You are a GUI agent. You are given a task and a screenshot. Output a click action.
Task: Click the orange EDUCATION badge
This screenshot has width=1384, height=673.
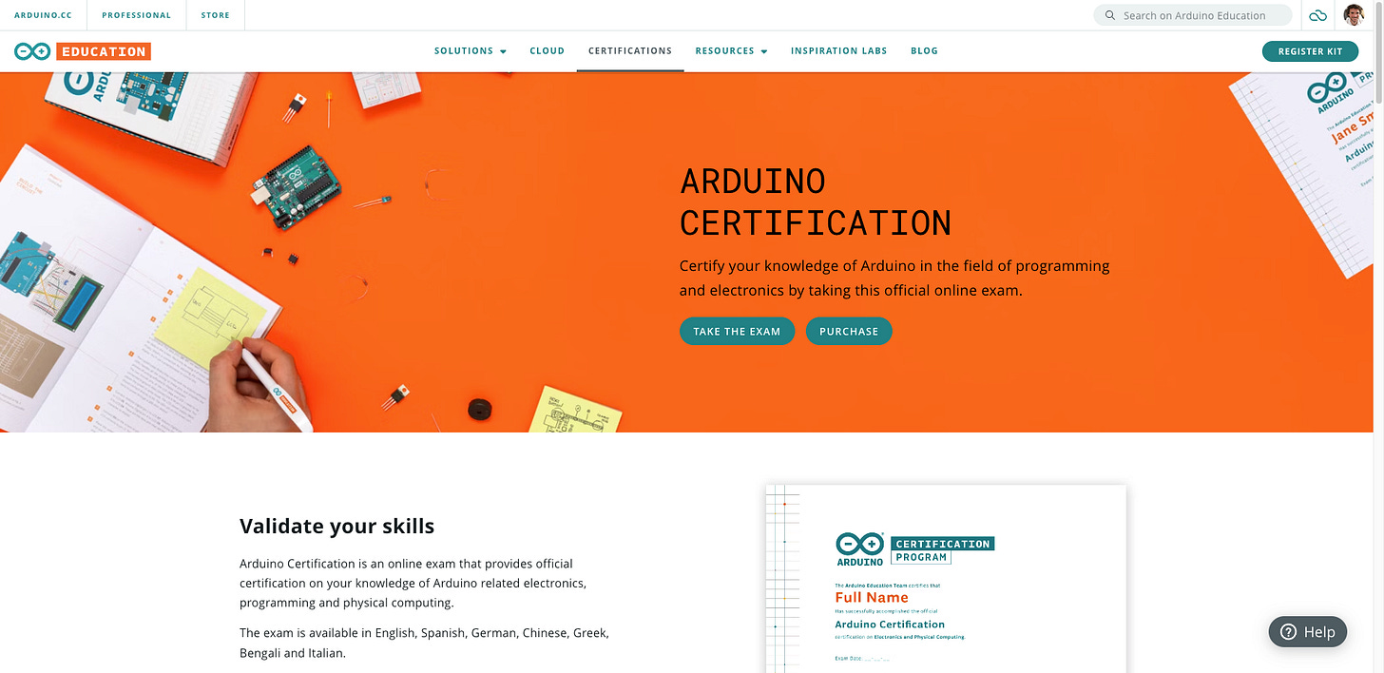coord(104,51)
